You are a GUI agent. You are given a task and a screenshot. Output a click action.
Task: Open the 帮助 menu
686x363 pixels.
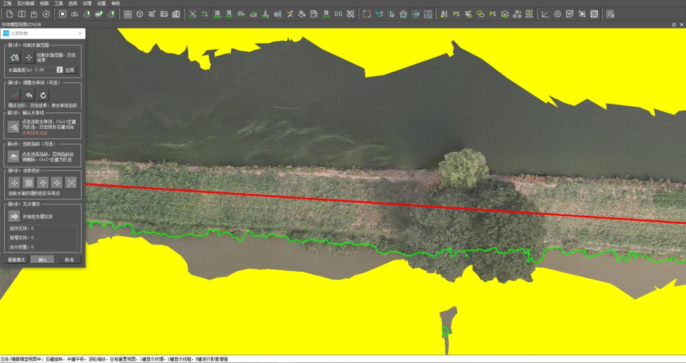[116, 3]
